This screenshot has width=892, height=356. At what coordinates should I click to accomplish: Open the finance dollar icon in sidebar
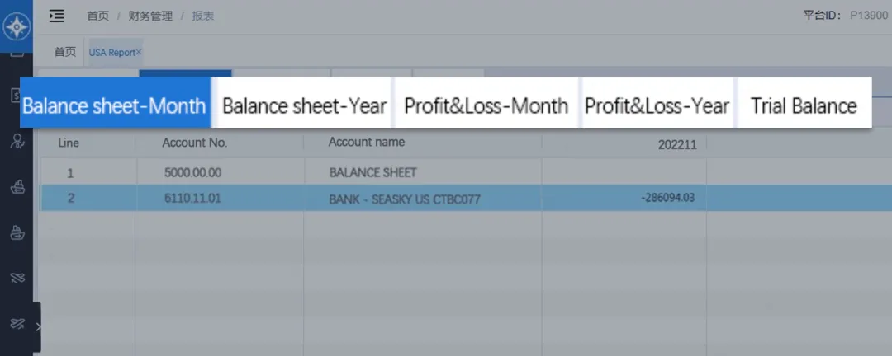pyautogui.click(x=16, y=96)
